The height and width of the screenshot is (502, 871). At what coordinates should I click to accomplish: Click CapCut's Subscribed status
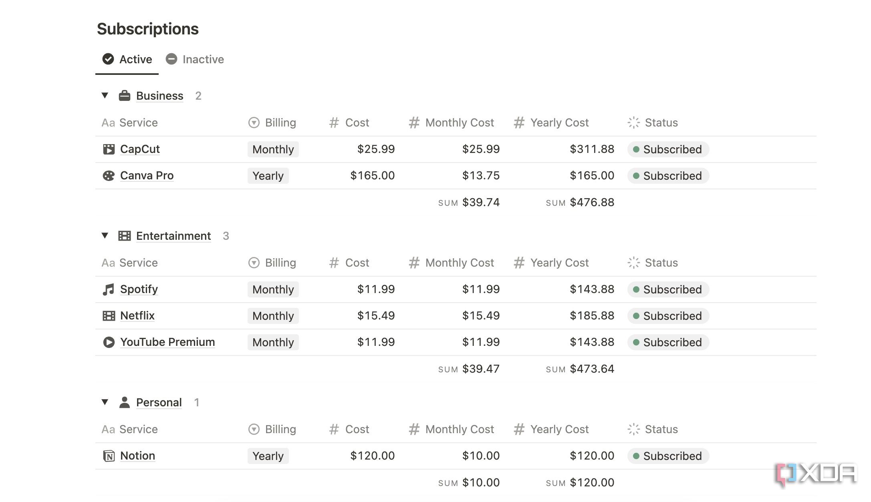[x=668, y=149]
